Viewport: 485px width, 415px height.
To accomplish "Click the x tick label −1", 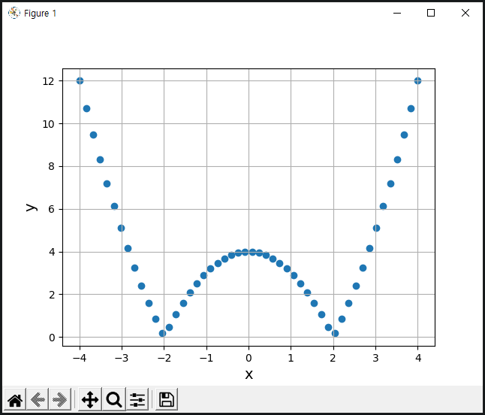I will 206,358.
